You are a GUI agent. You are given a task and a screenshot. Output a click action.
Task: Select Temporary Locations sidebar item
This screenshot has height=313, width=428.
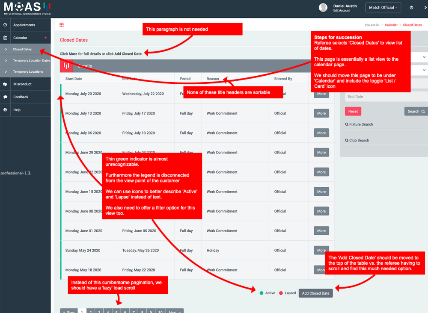[28, 72]
